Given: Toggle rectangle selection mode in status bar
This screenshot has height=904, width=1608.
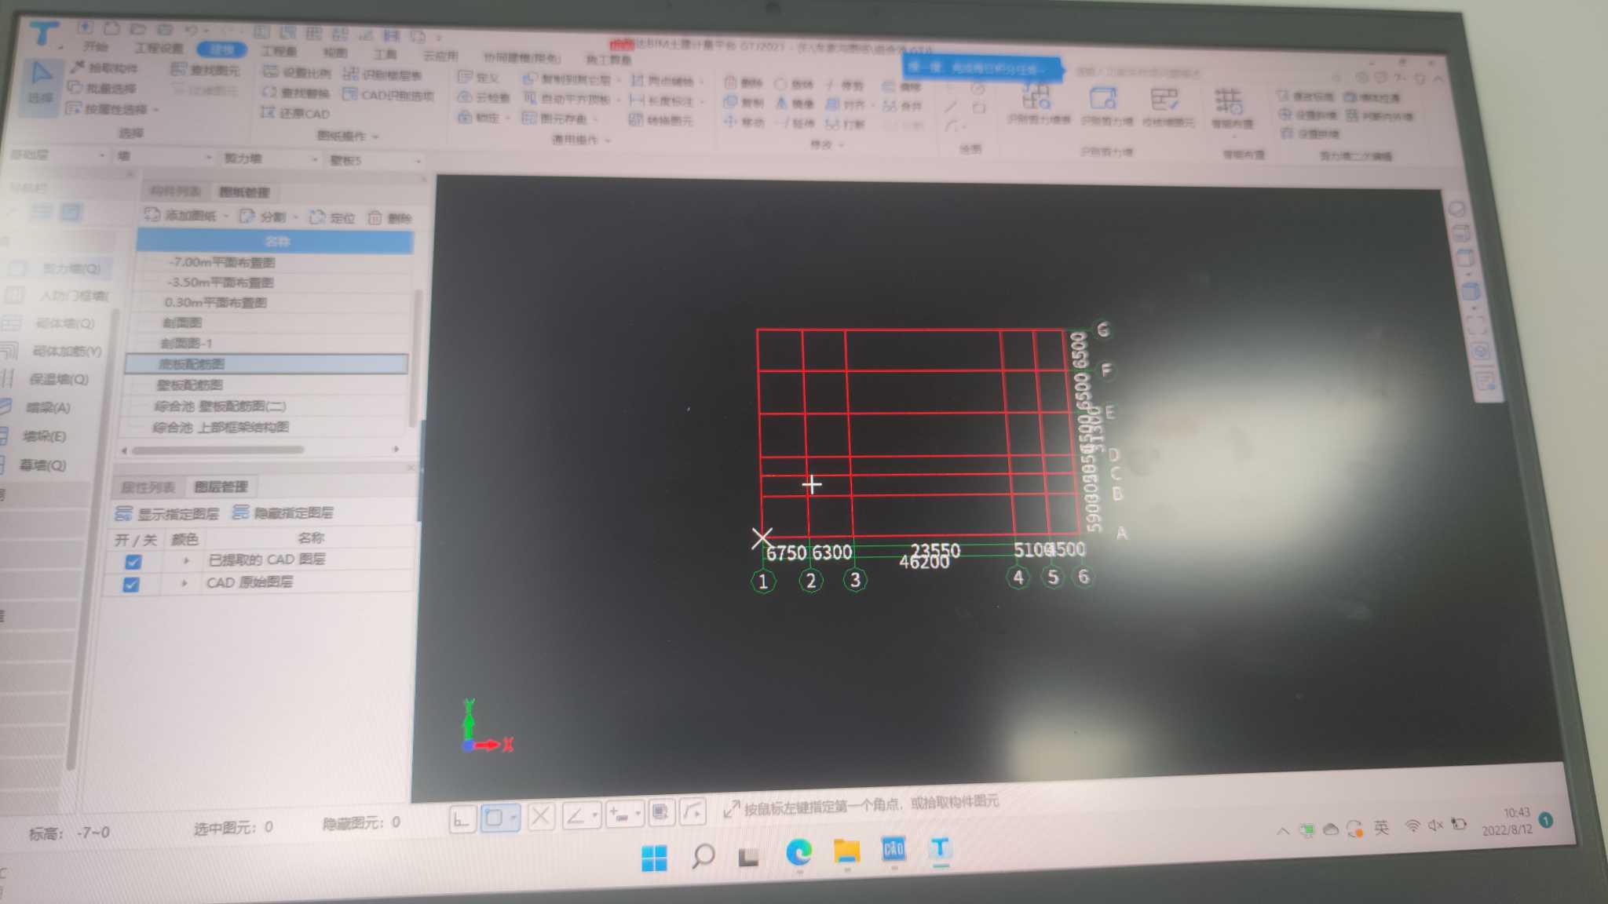Looking at the screenshot, I should (x=499, y=818).
